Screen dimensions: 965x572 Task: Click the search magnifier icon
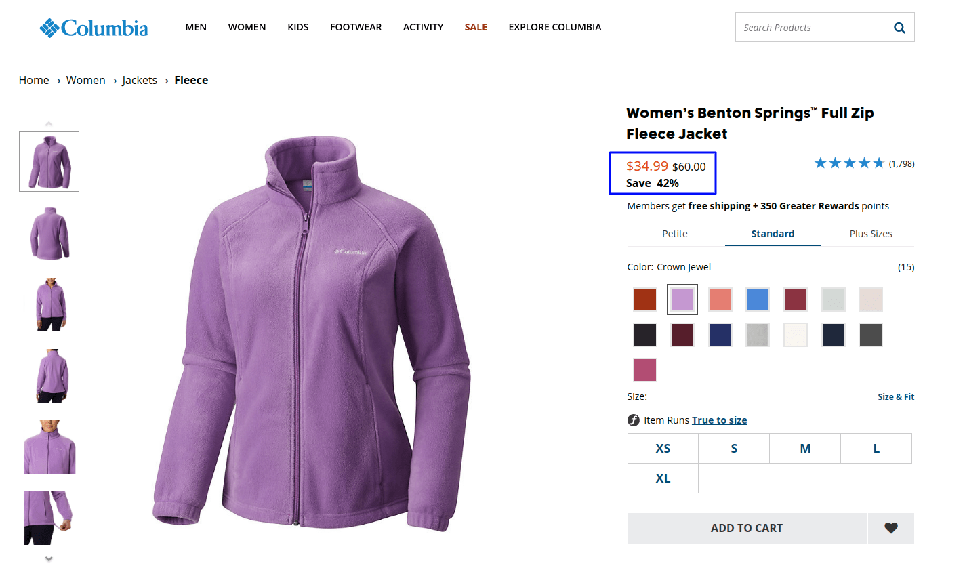tap(899, 27)
